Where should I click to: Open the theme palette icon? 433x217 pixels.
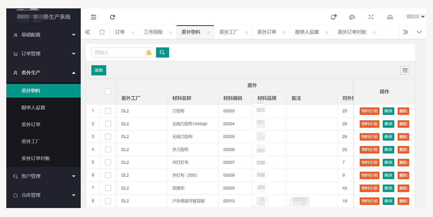352,17
